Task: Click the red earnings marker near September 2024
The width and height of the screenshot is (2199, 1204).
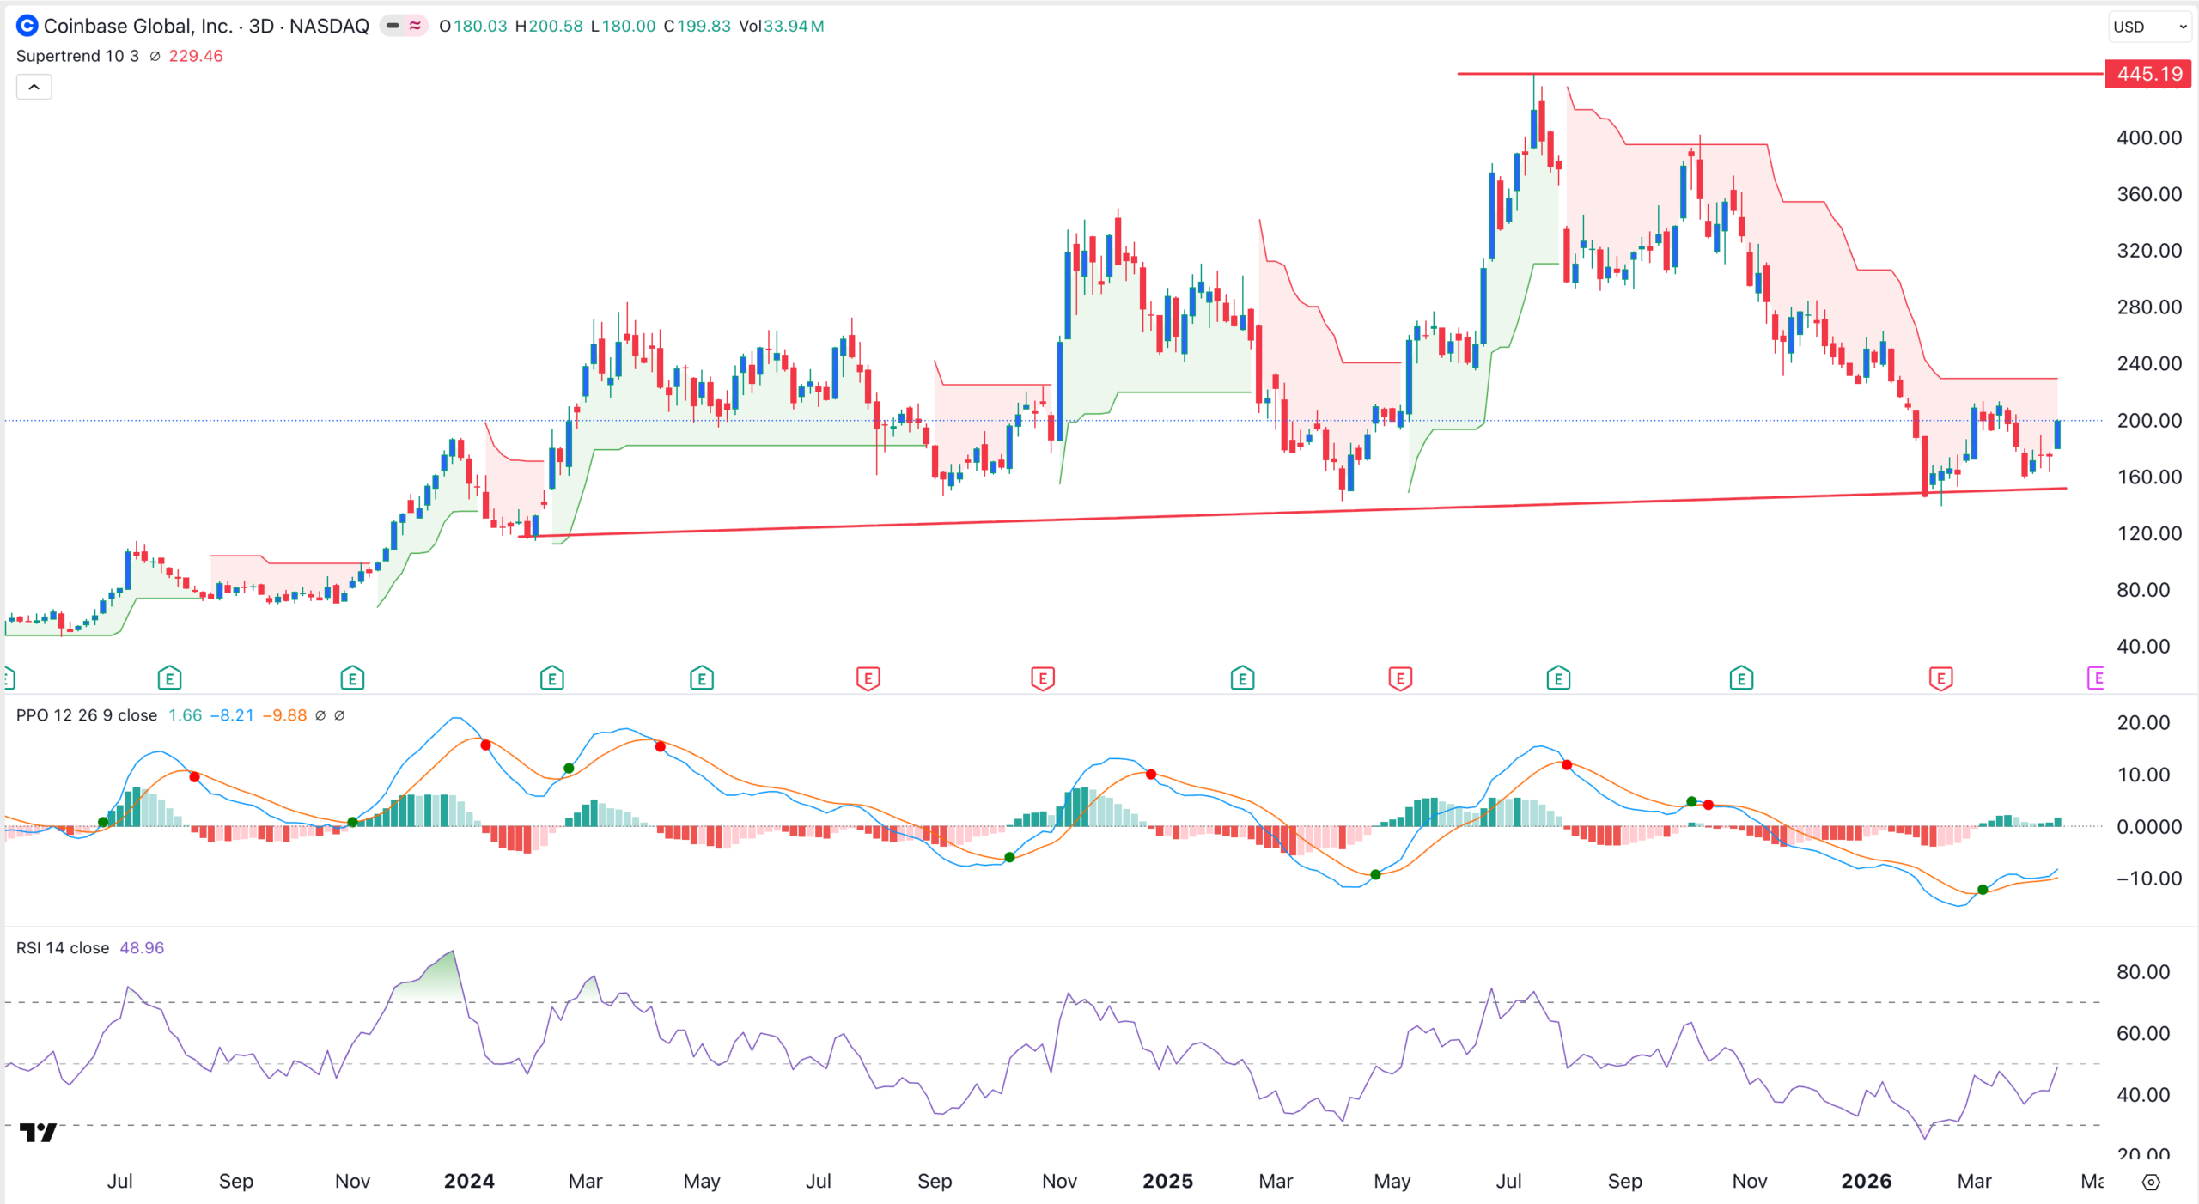Action: coord(868,678)
